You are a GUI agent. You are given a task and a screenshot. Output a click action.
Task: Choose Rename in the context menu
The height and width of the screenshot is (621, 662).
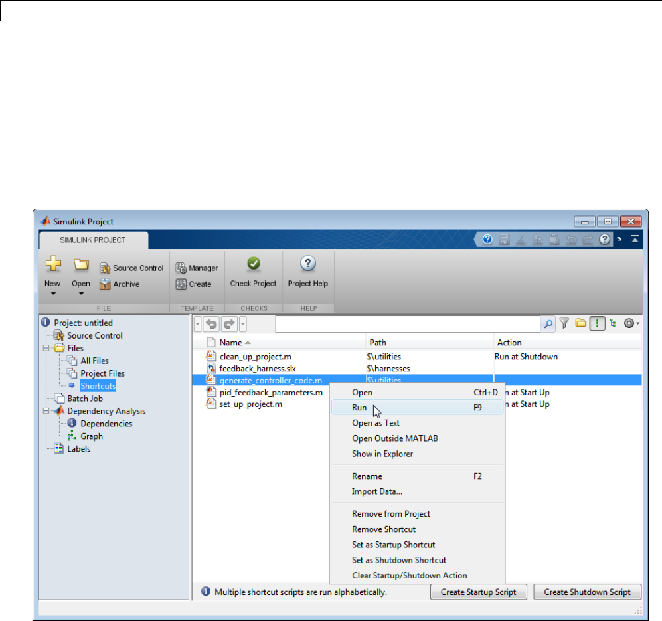[x=417, y=476]
